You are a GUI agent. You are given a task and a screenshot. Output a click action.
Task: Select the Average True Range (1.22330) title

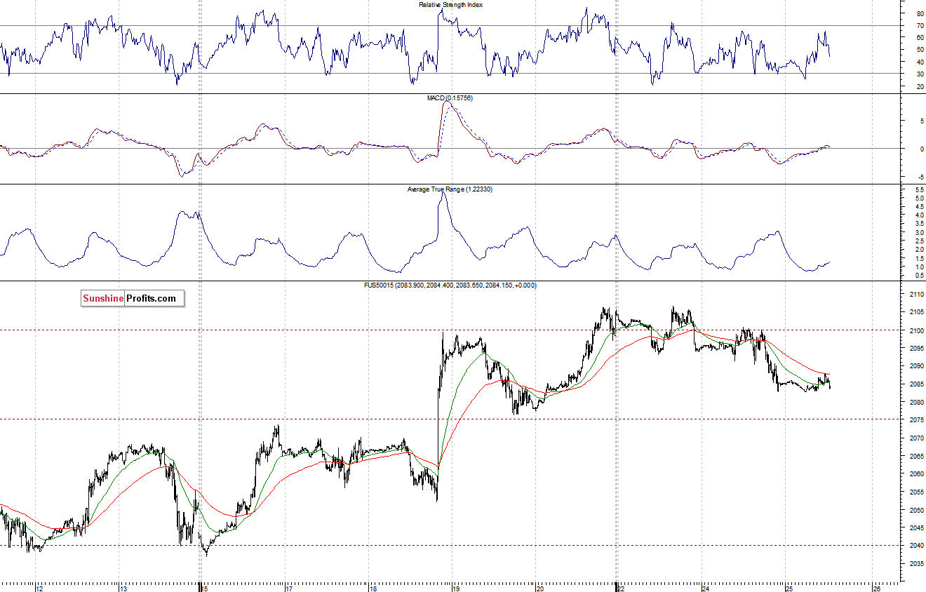(450, 189)
